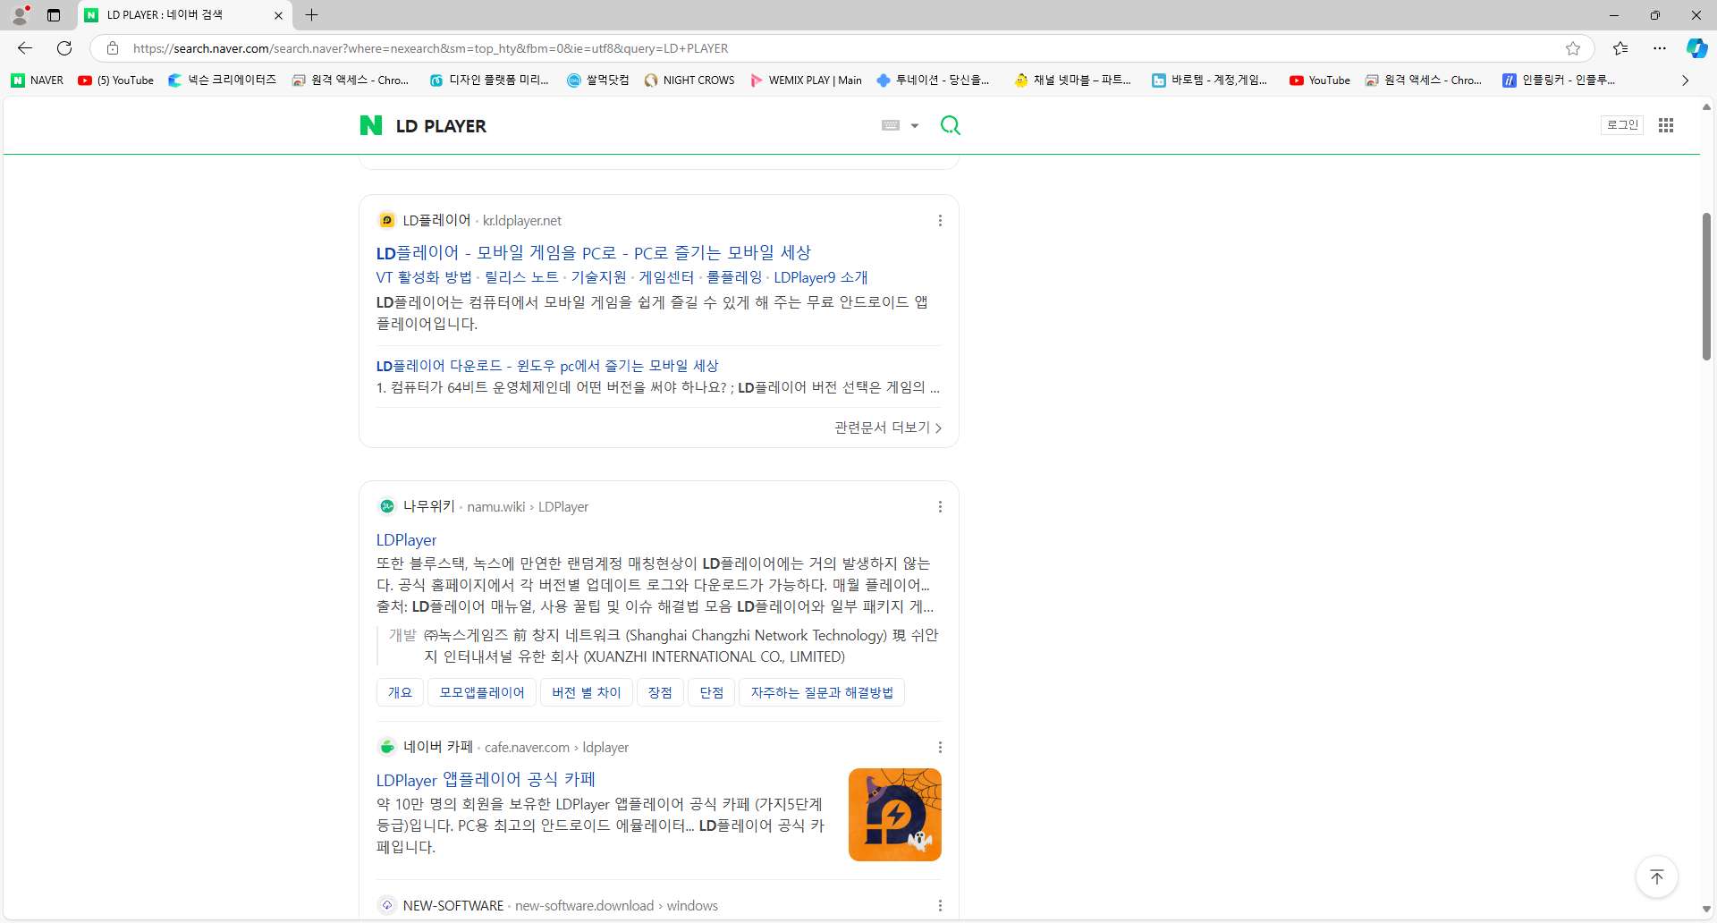Open 채널 넷마블 파트너 bookmark
The image size is (1717, 923).
[x=1073, y=80]
